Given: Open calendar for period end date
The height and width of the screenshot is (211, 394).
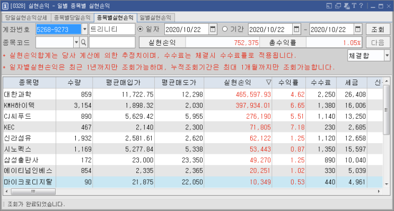Looking at the screenshot, I should [x=357, y=29].
